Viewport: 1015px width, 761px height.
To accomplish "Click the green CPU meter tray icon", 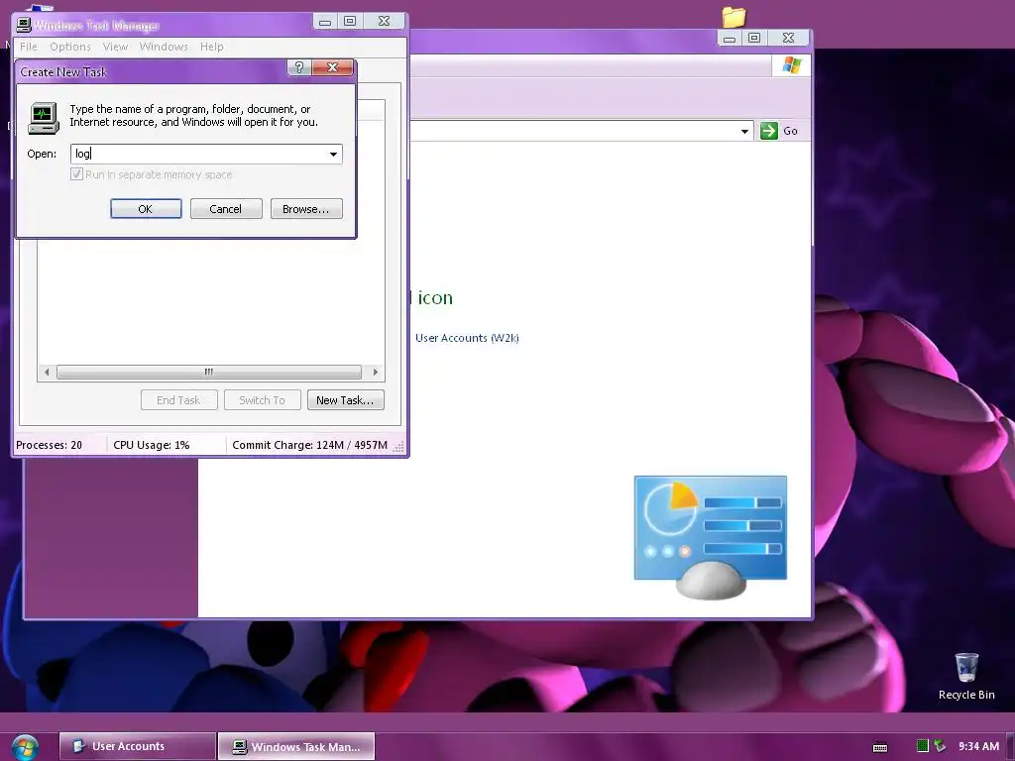I will (x=923, y=746).
